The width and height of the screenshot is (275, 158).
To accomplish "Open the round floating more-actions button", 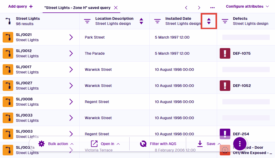I will [240, 144].
